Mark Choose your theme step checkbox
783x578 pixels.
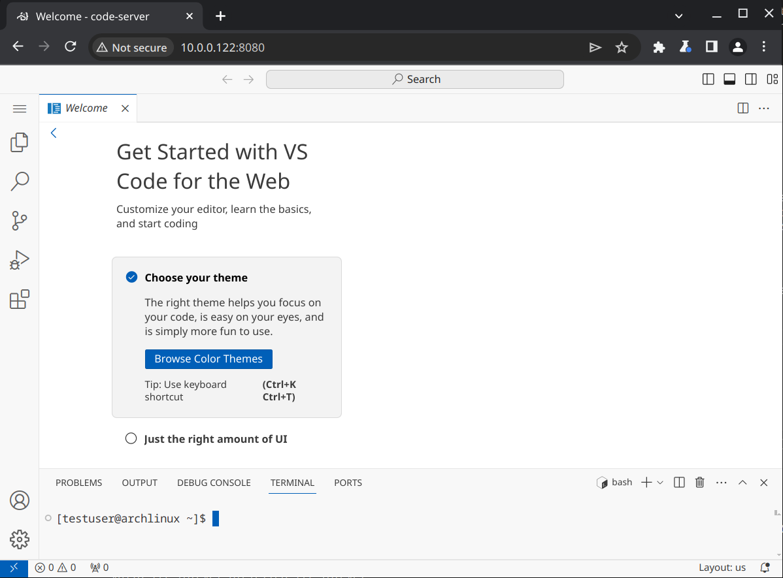pos(131,277)
